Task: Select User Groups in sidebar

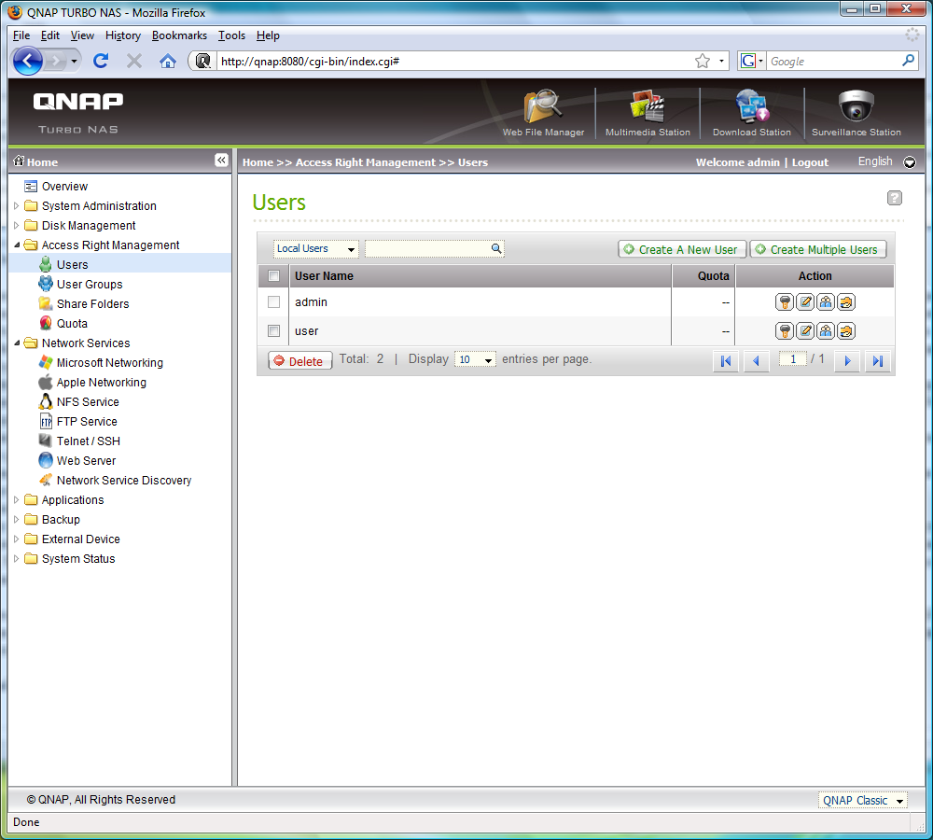Action: (90, 285)
